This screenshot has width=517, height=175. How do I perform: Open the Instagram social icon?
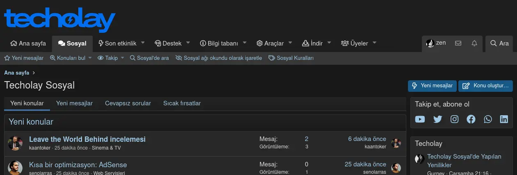click(455, 119)
